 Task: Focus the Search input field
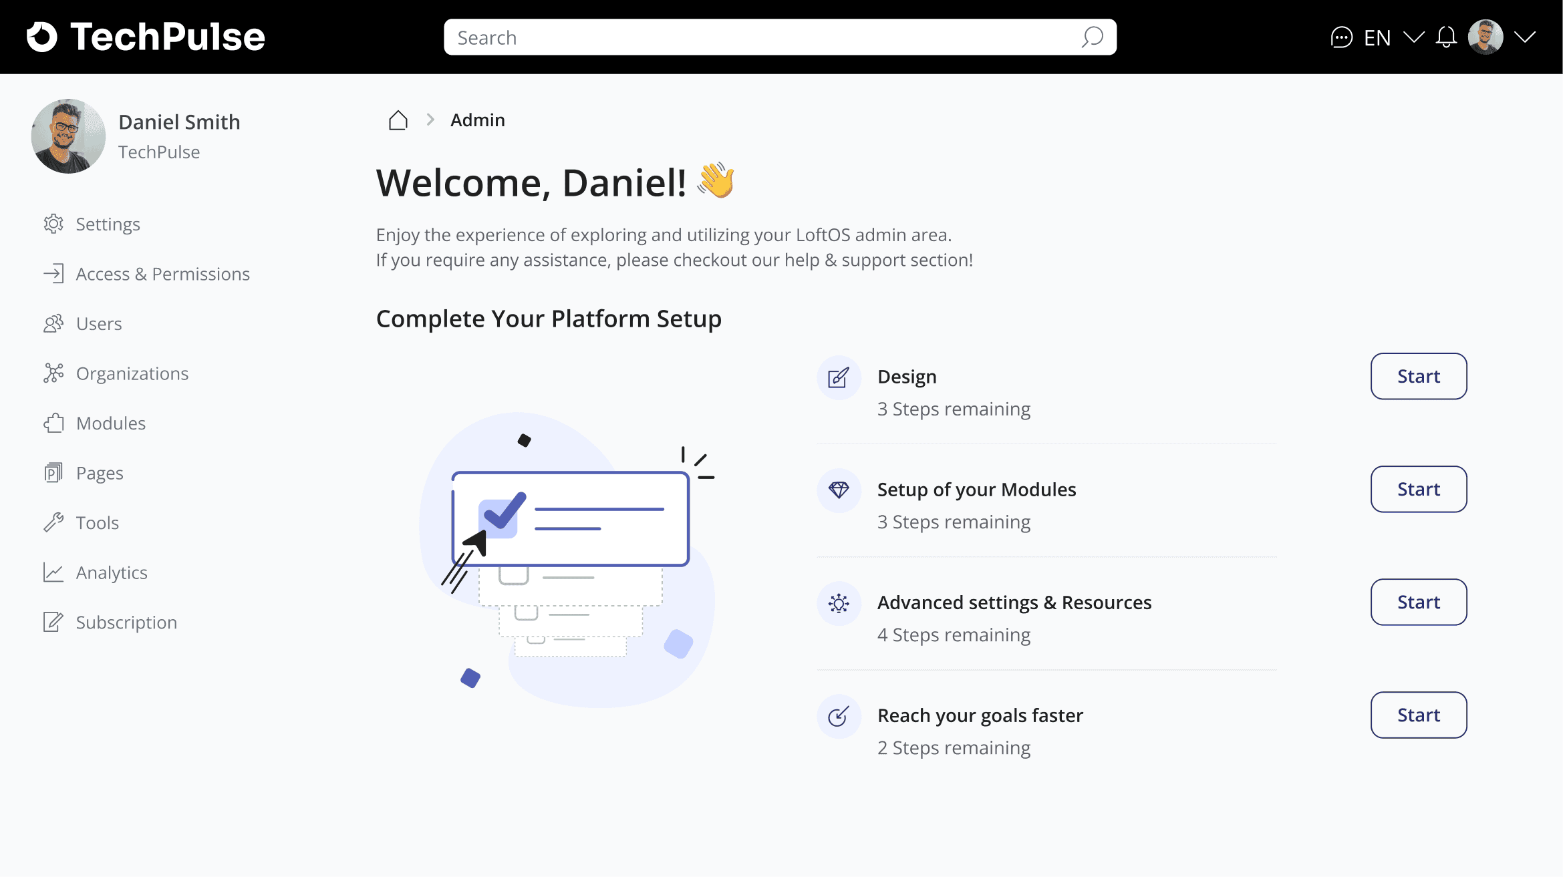tap(762, 37)
